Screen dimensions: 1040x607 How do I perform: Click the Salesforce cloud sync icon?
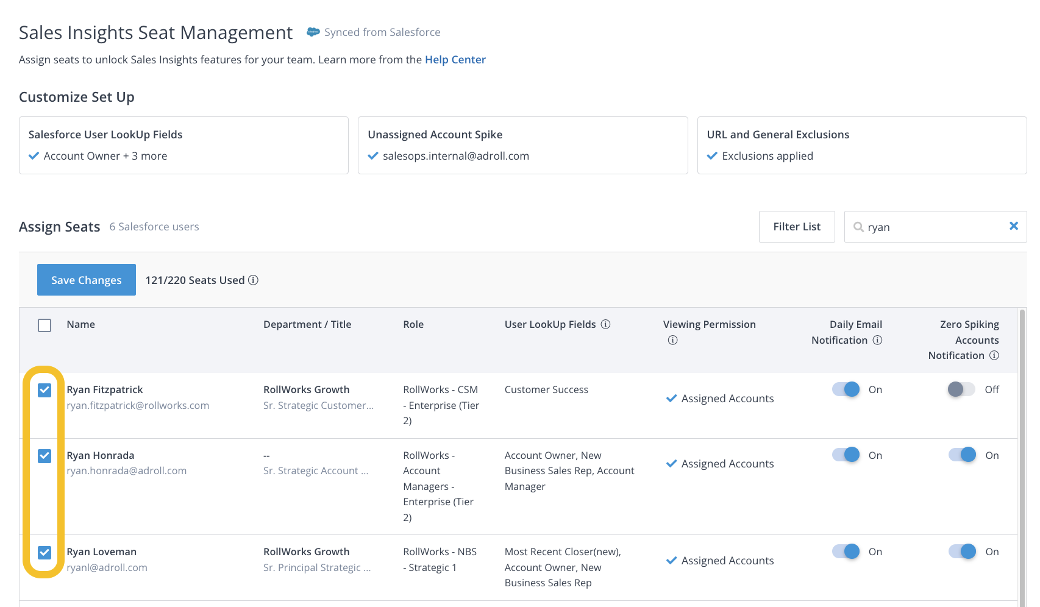pos(313,32)
